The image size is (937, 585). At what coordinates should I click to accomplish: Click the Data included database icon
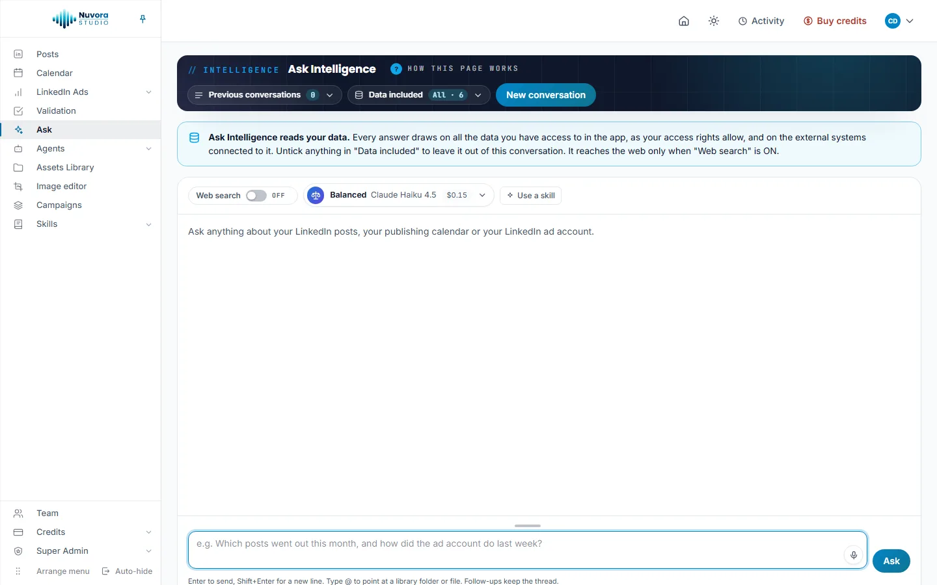tap(359, 95)
